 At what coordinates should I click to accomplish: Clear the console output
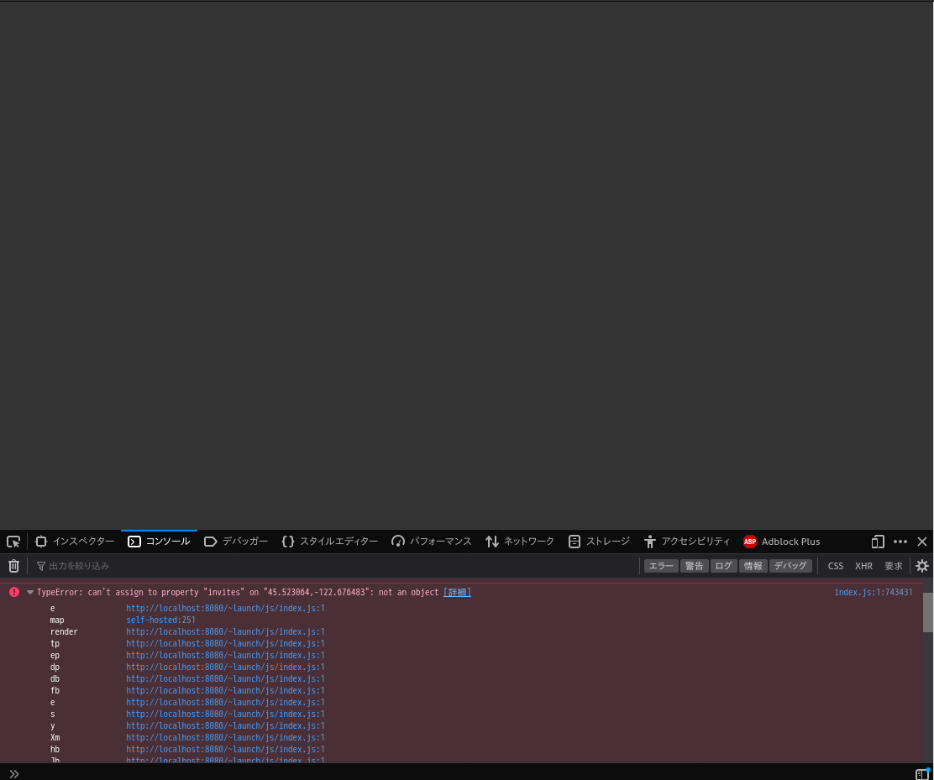(x=13, y=565)
